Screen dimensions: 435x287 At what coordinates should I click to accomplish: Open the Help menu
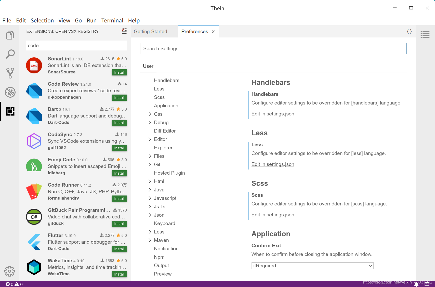(x=134, y=20)
